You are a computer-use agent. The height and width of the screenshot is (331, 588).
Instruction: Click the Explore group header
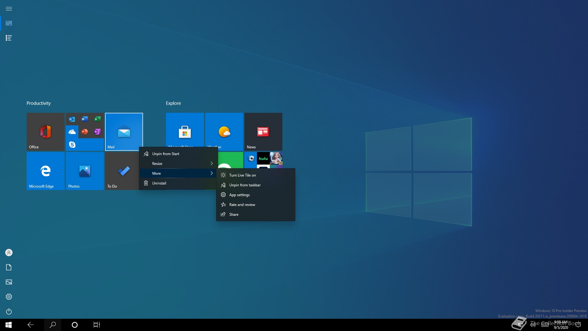point(173,103)
